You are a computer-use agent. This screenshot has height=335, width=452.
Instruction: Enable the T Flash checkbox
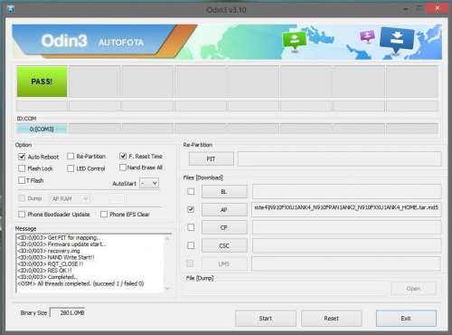(x=22, y=180)
